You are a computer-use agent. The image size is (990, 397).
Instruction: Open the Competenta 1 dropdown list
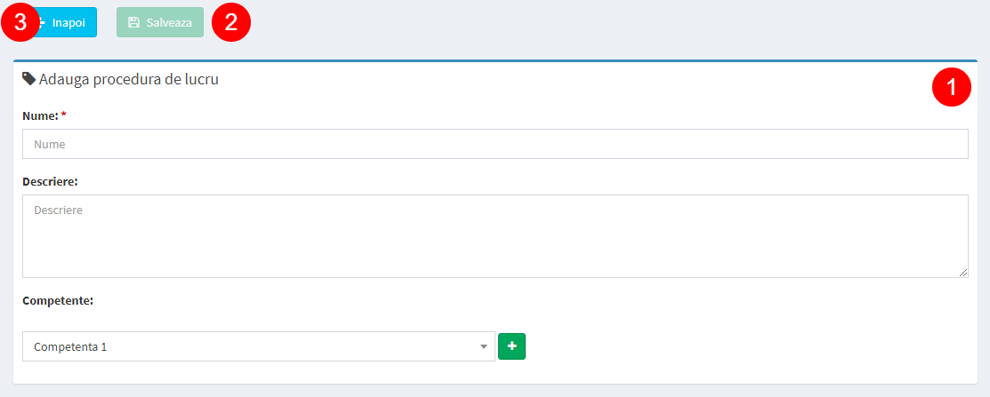[258, 346]
